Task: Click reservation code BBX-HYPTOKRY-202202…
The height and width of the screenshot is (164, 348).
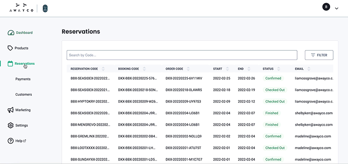Action: pyautogui.click(x=90, y=101)
